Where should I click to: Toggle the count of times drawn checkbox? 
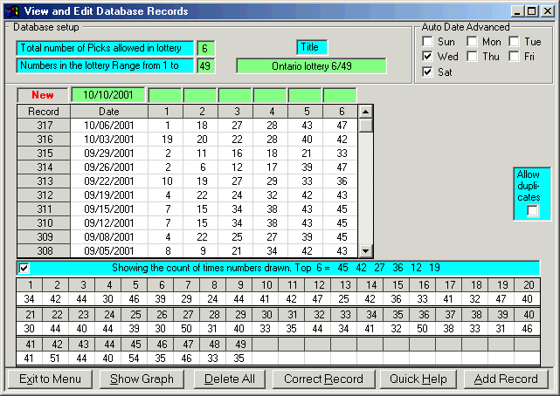click(24, 268)
